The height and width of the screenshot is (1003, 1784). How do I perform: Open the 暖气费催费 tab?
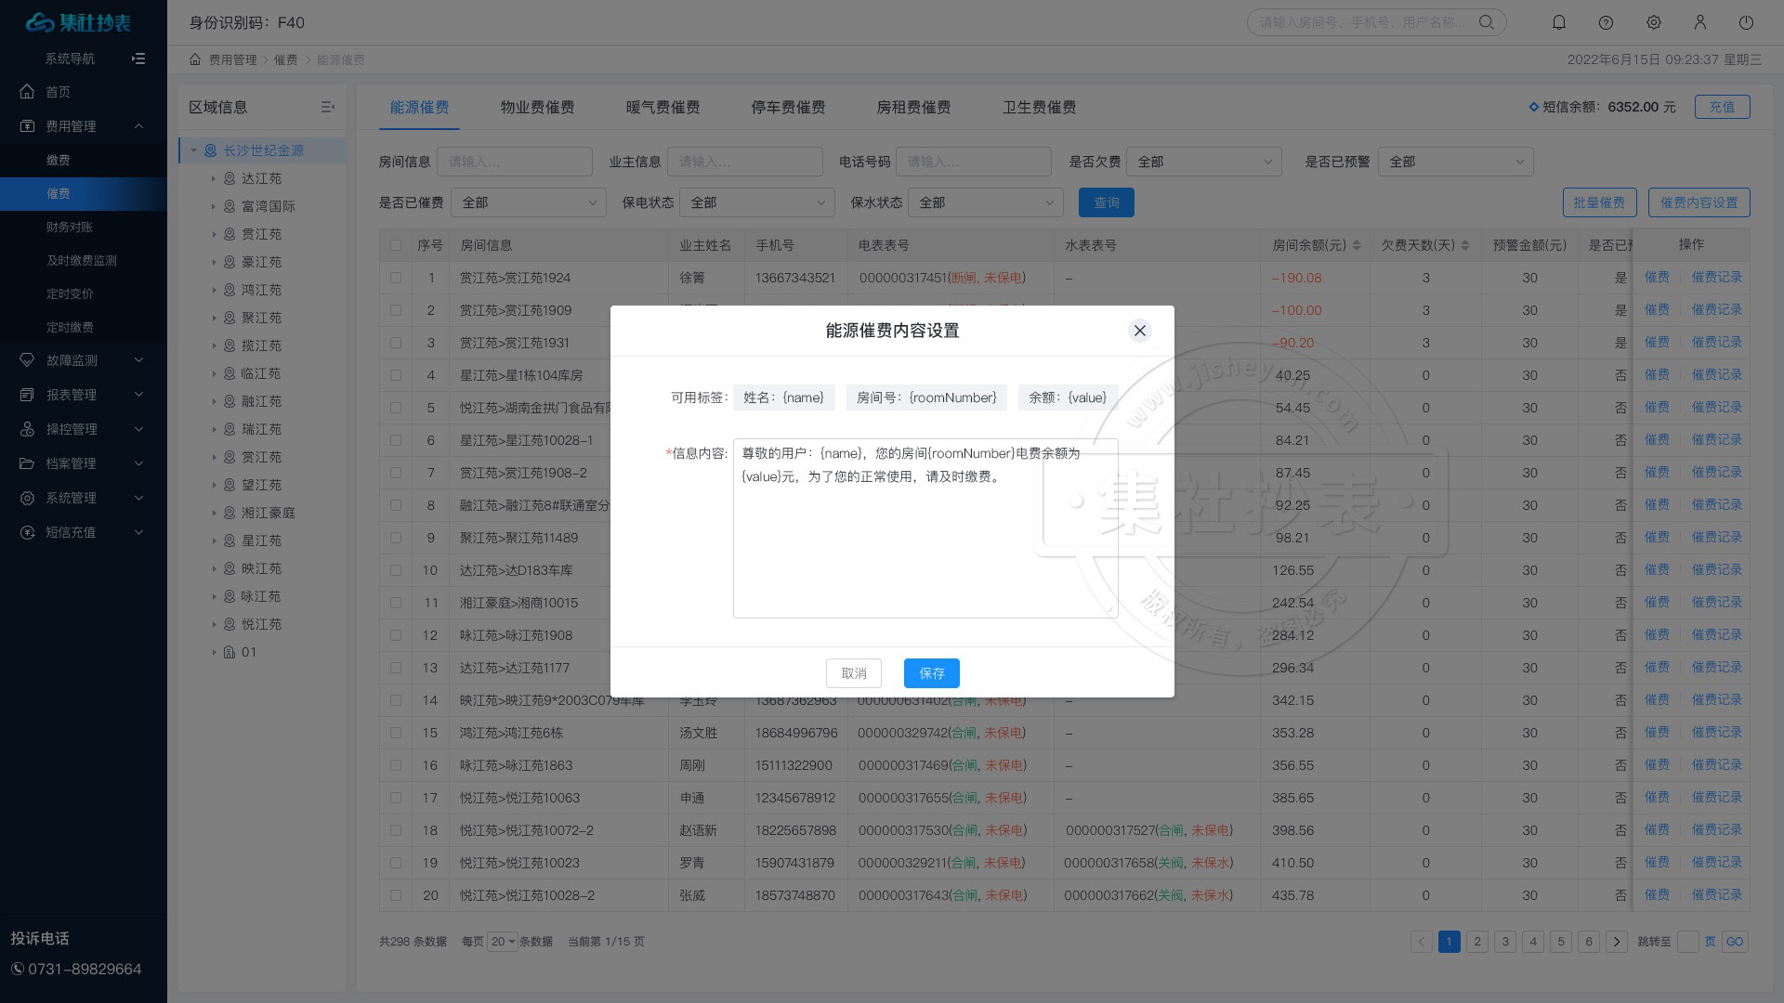(662, 107)
